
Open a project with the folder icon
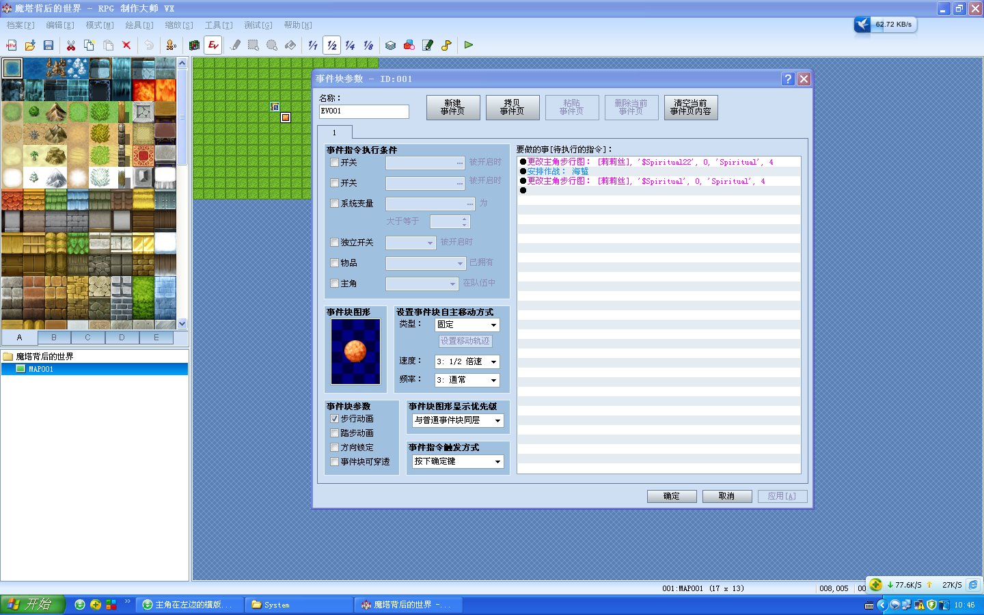coord(30,45)
